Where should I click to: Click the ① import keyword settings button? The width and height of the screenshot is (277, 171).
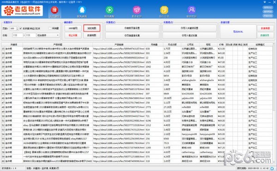click(190, 28)
